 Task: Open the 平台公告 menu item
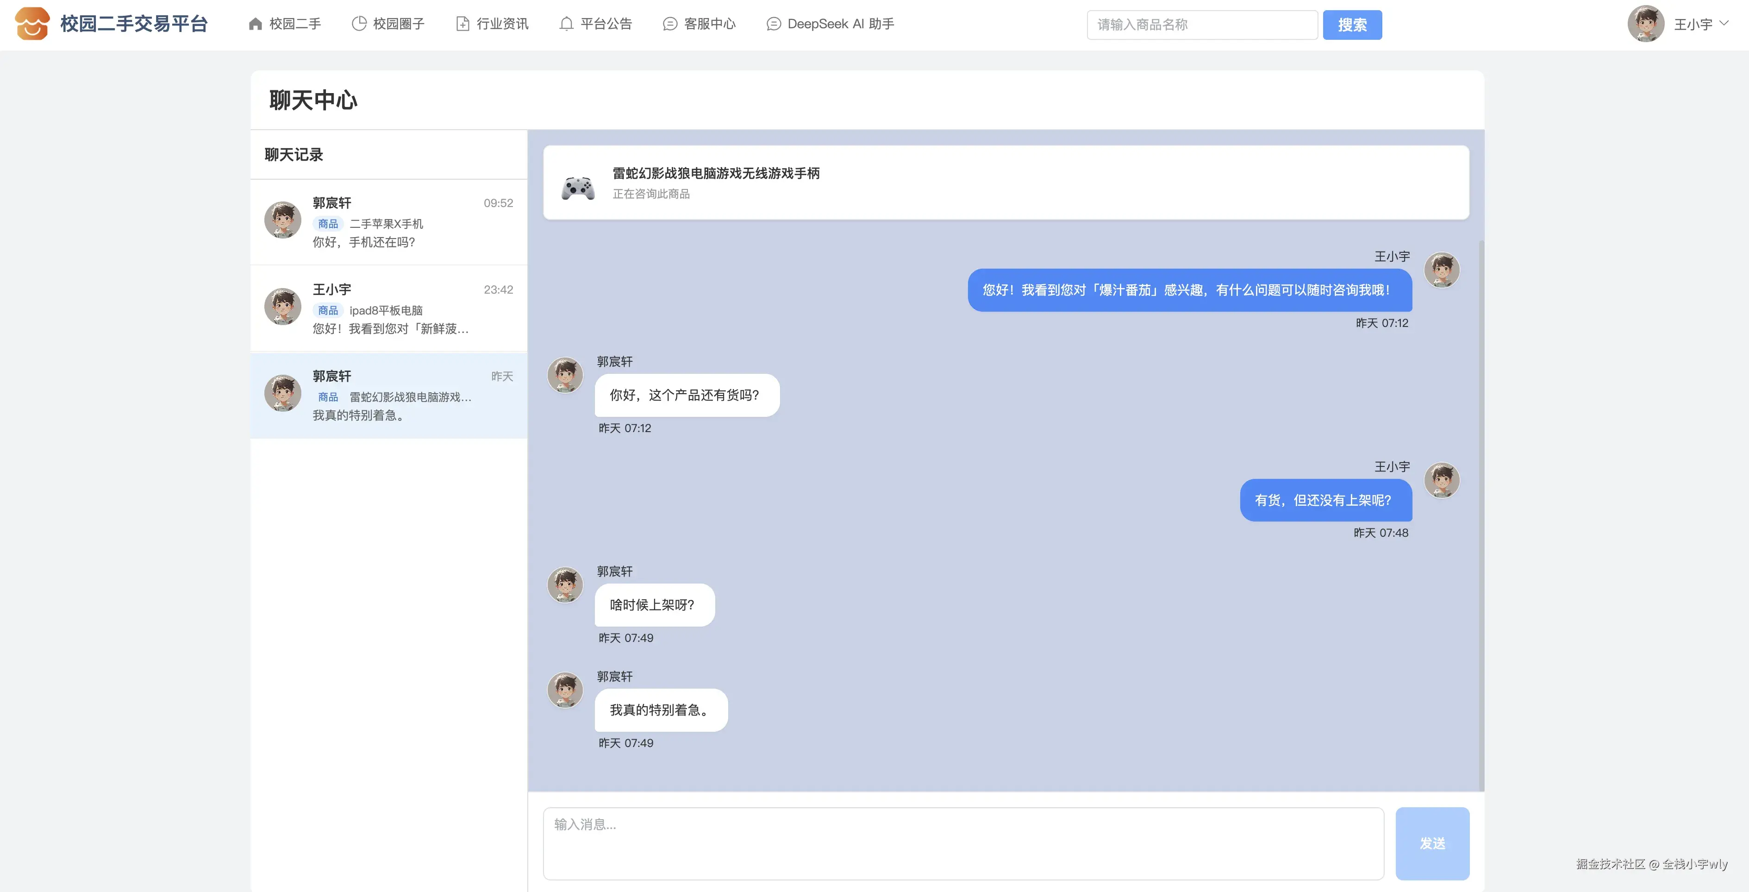tap(606, 25)
